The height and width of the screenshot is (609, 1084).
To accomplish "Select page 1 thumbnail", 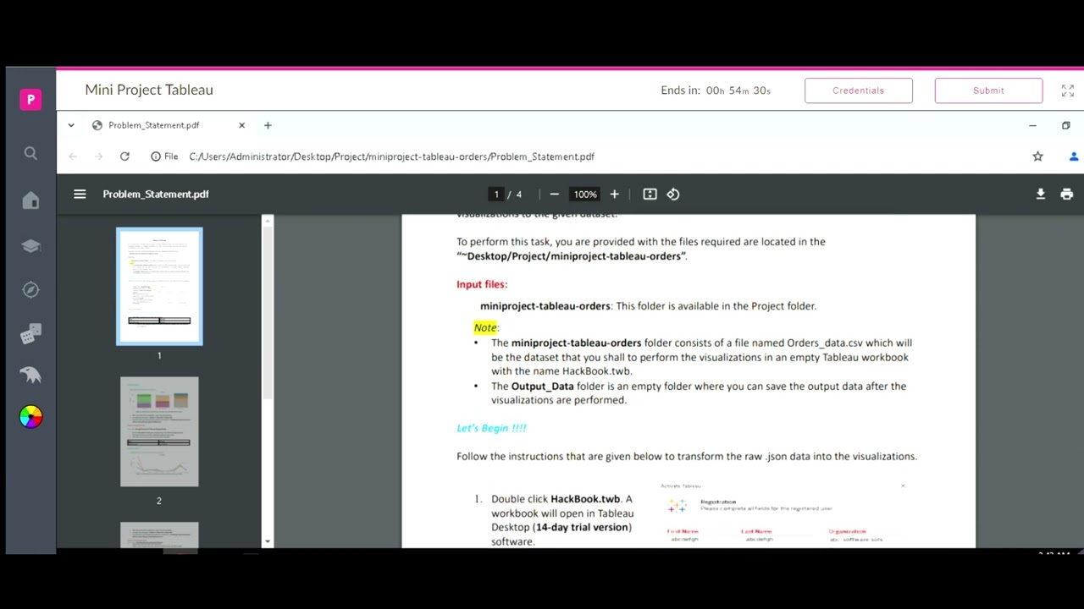I will (x=159, y=287).
